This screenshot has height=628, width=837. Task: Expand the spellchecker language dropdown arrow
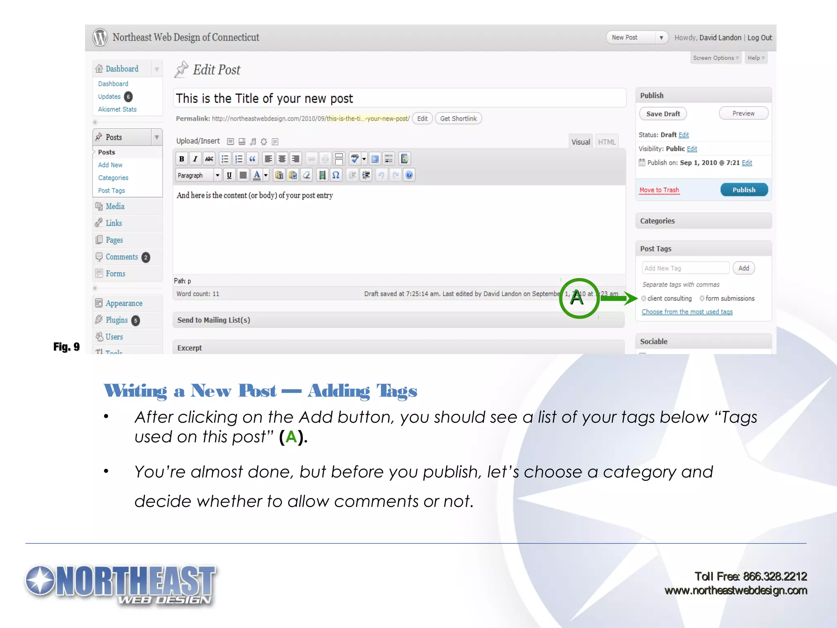pyautogui.click(x=364, y=159)
